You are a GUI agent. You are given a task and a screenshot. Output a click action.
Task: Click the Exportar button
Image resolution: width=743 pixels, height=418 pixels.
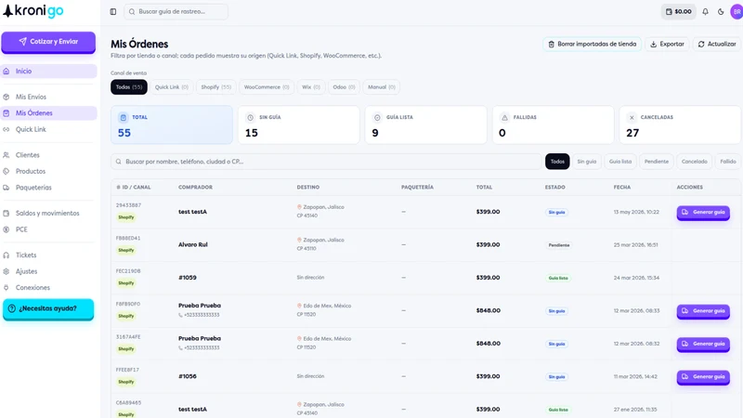tap(667, 44)
